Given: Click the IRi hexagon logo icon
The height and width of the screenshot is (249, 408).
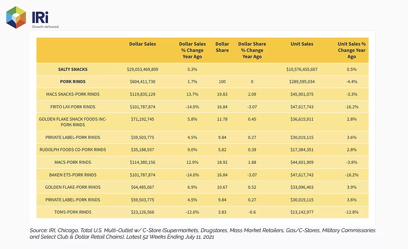Looking at the screenshot, I should pyautogui.click(x=16, y=17).
